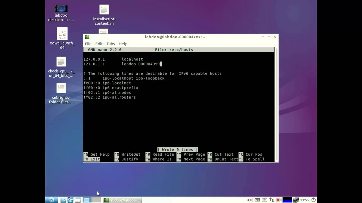Click the 'GNU nano 2.2.6' header text
Viewport: 362px width, 203px height.
click(105, 50)
